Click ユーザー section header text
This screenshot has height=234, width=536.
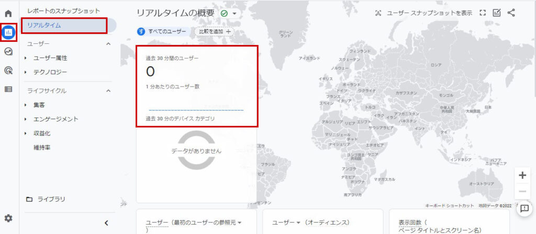tap(38, 44)
